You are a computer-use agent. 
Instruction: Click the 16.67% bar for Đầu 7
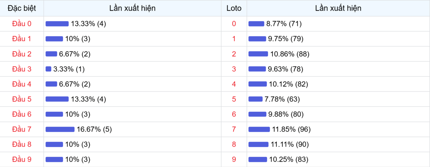click(x=60, y=129)
